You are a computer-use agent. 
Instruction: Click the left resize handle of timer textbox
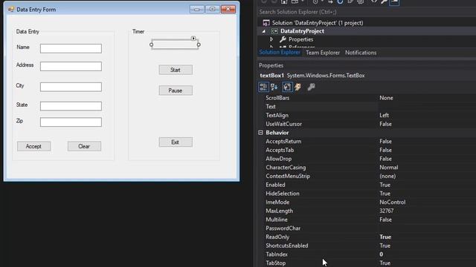(151, 44)
